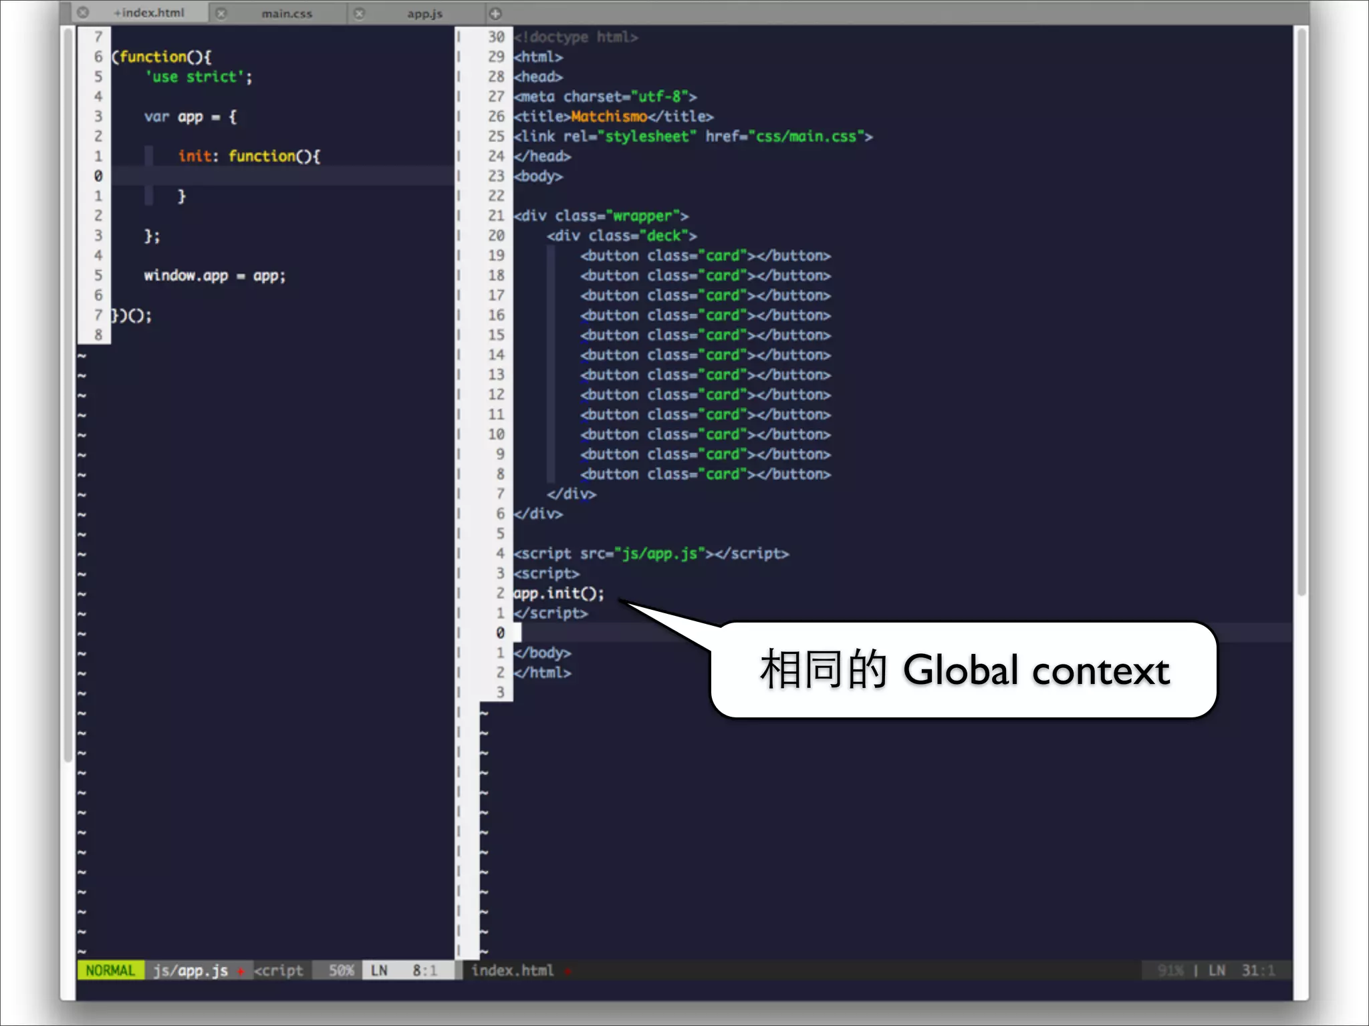Click the meta charset="utf-8" line
This screenshot has width=1369, height=1026.
605,97
